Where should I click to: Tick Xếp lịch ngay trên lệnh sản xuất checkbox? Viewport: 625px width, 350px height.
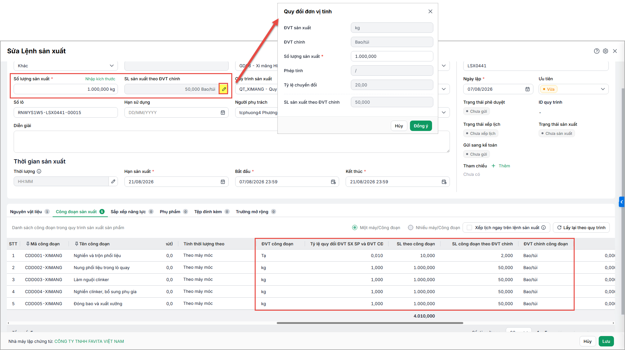(x=469, y=227)
